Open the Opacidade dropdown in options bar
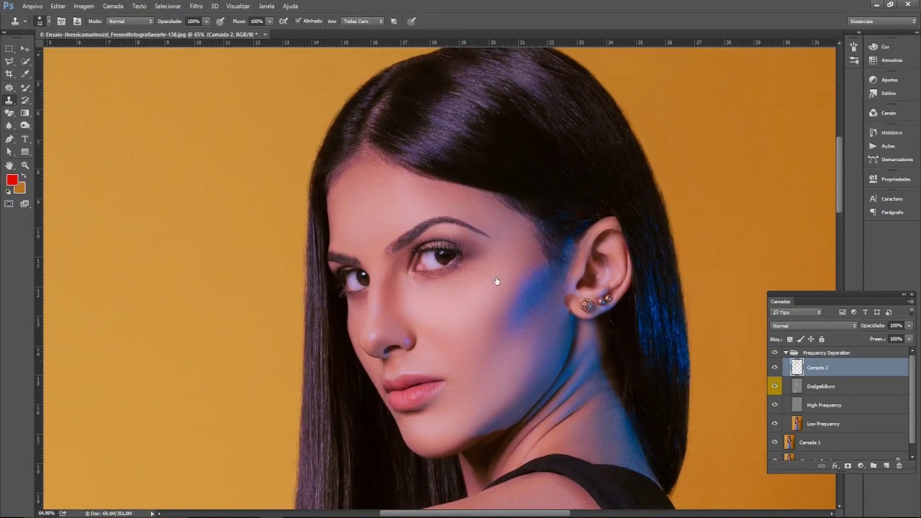This screenshot has height=518, width=921. tap(207, 21)
